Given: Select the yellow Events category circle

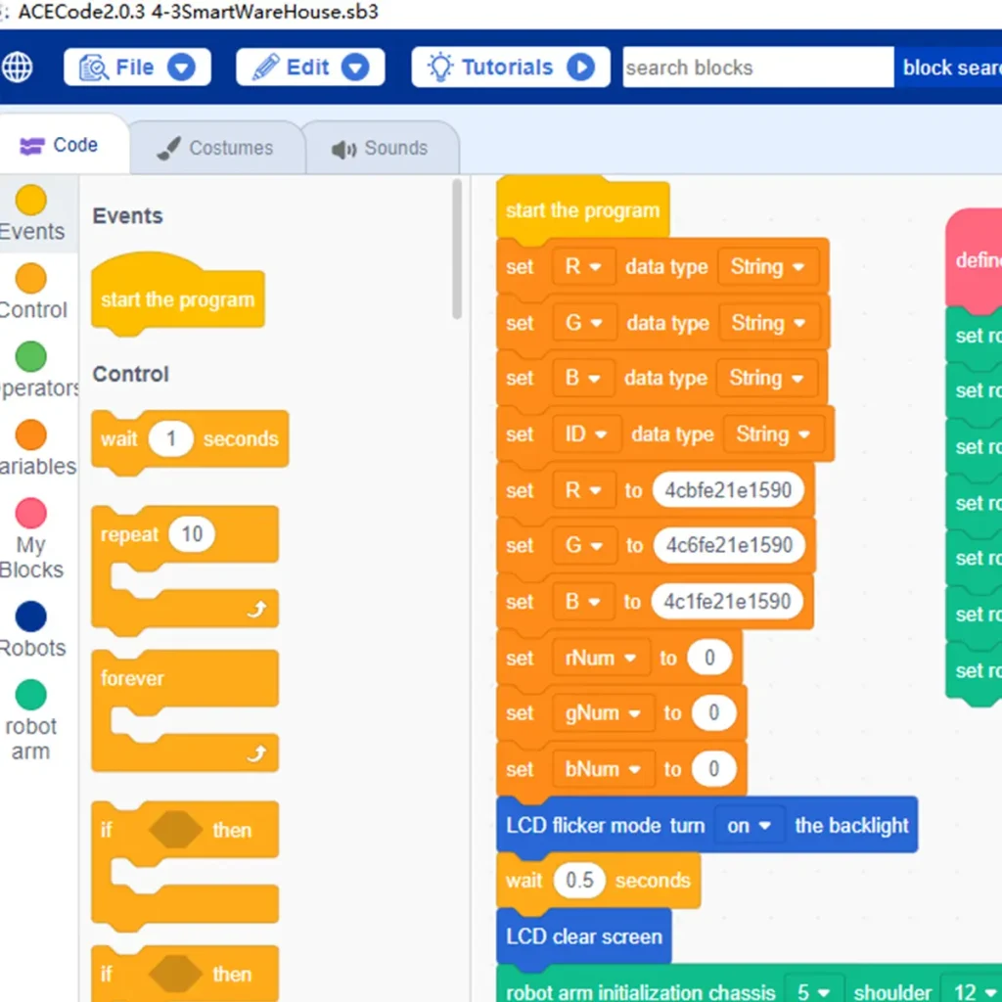Looking at the screenshot, I should point(30,200).
